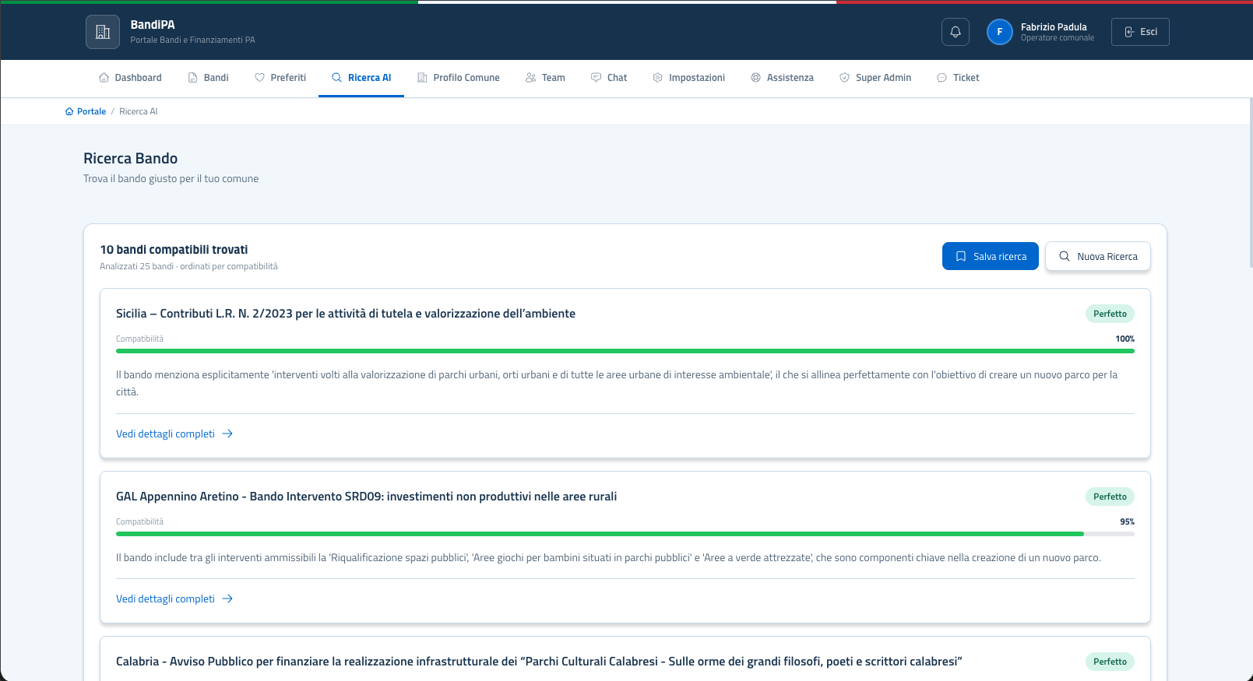1253x681 pixels.
Task: Click 'Portale Bandi e Finanziamenti PA' tagline
Action: click(192, 40)
